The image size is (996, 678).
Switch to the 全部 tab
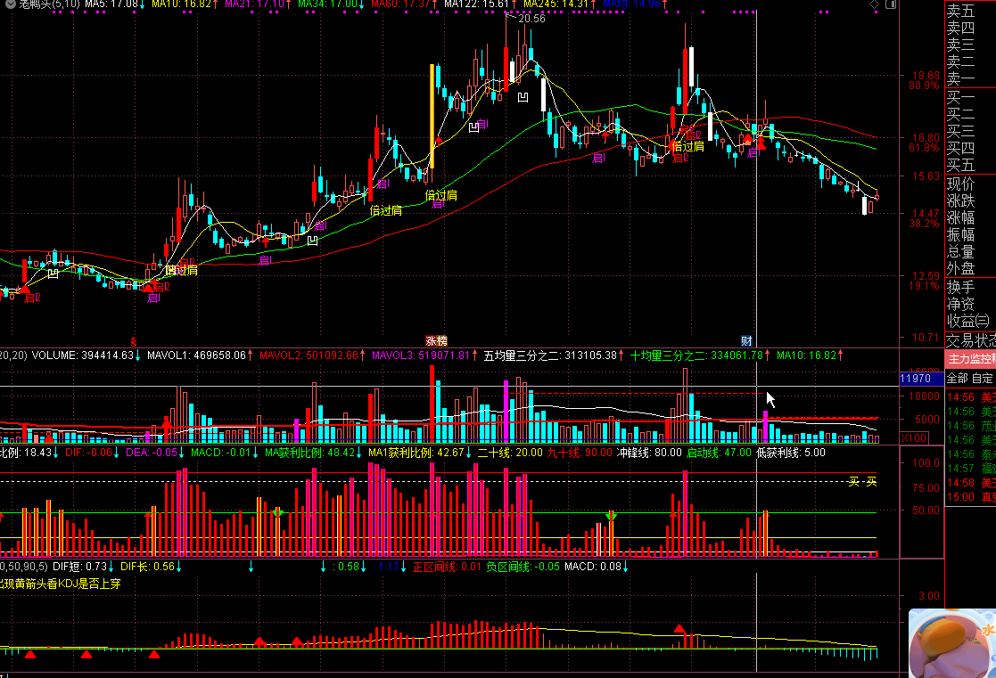point(958,379)
